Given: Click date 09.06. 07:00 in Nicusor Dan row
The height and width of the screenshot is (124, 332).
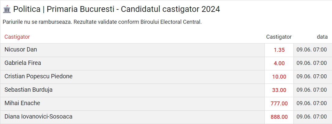Looking at the screenshot, I should [311, 50].
